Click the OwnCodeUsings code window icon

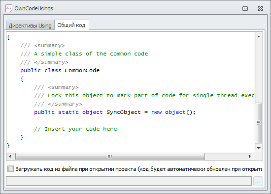pos(9,8)
